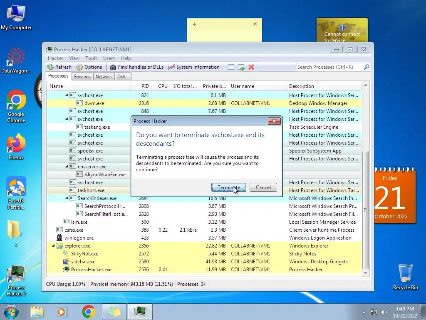Open Windows Explorer from taskbar
This screenshot has height=320, width=426.
[37, 312]
